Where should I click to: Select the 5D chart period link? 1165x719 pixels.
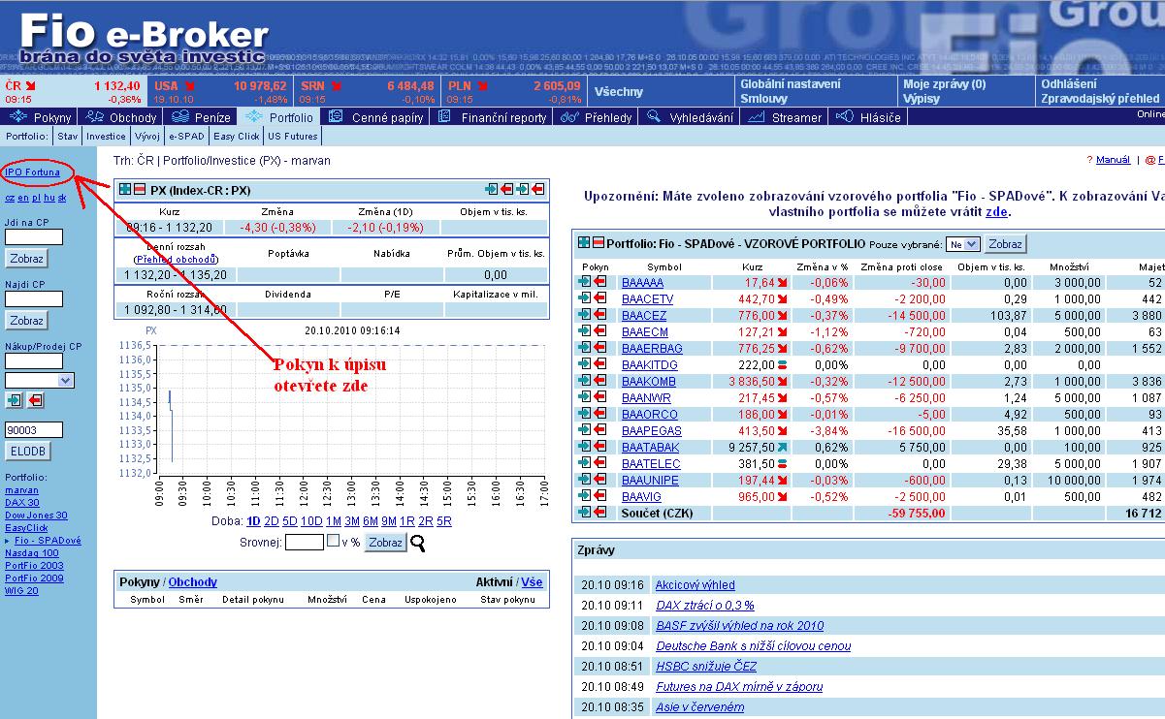pyautogui.click(x=290, y=521)
